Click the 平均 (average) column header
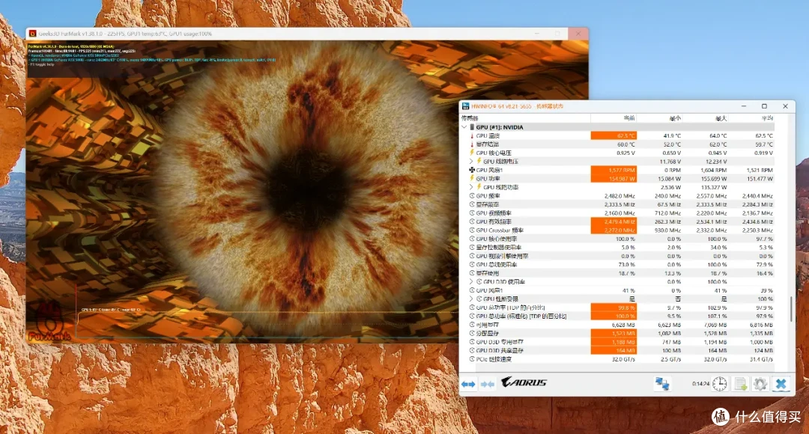 (x=751, y=118)
